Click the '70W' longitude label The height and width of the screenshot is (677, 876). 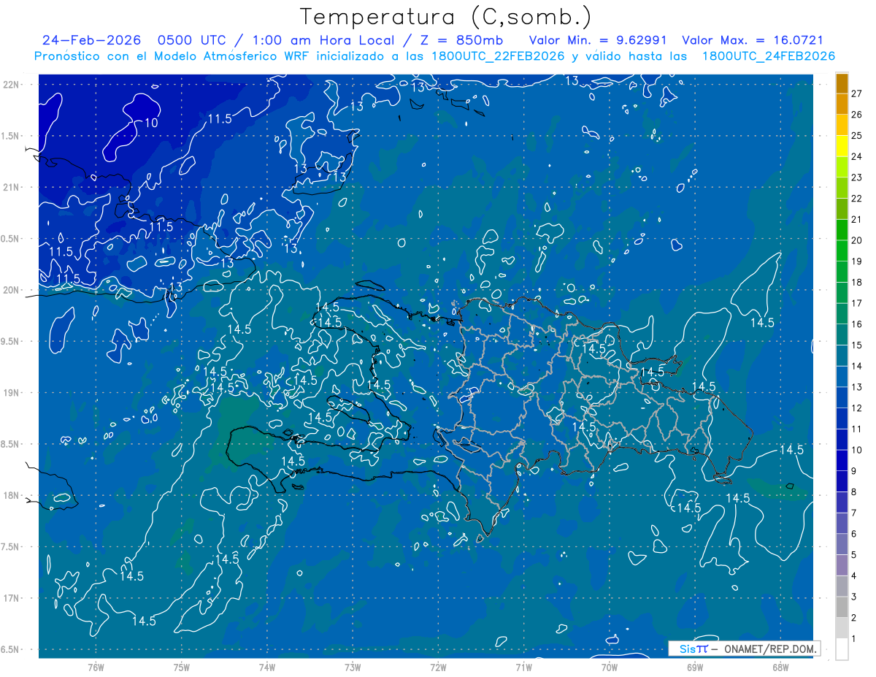pyautogui.click(x=610, y=668)
